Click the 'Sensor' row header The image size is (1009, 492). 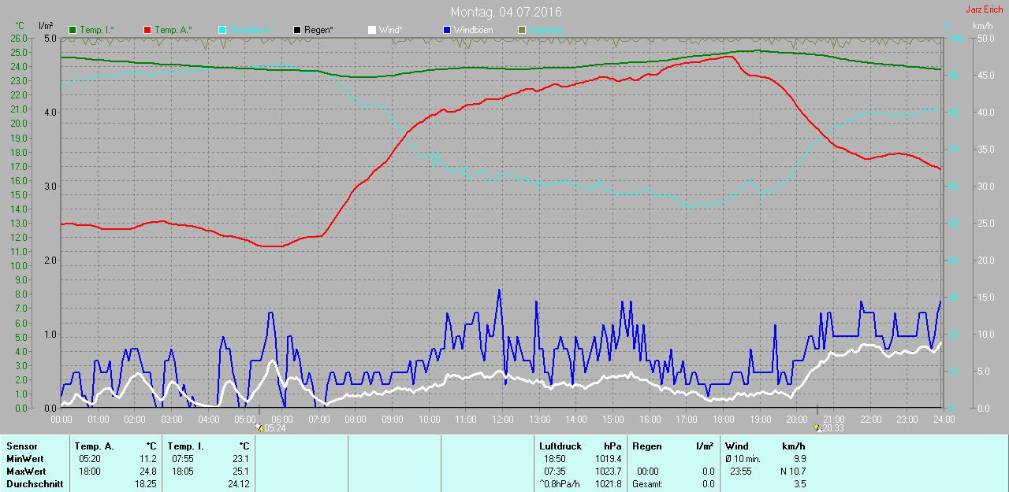[21, 446]
